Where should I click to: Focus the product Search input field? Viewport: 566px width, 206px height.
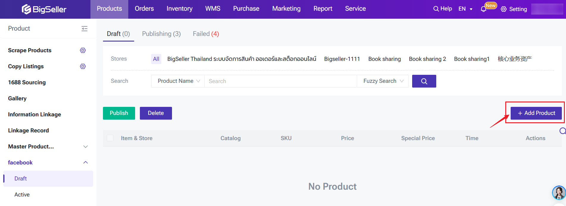click(280, 81)
